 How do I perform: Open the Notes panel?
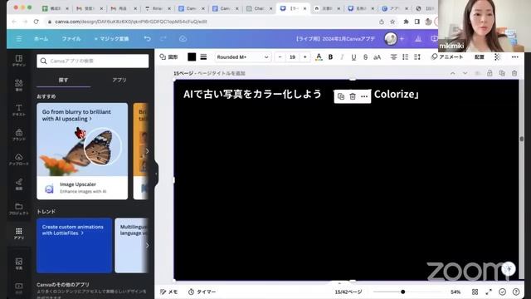coord(169,292)
